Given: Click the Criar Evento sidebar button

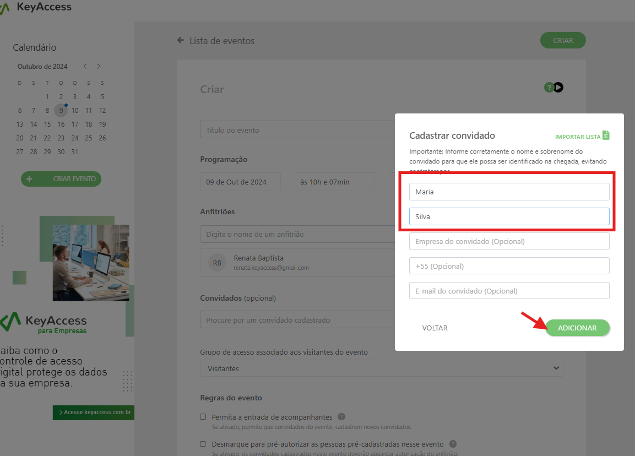Looking at the screenshot, I should tap(61, 179).
